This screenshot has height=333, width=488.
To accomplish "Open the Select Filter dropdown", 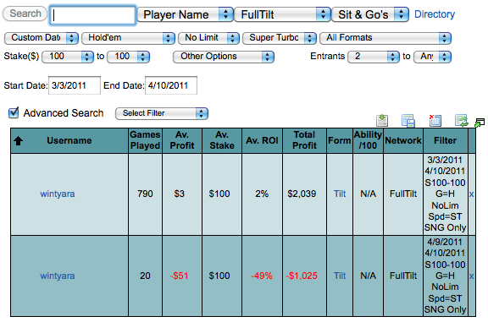I will (162, 113).
